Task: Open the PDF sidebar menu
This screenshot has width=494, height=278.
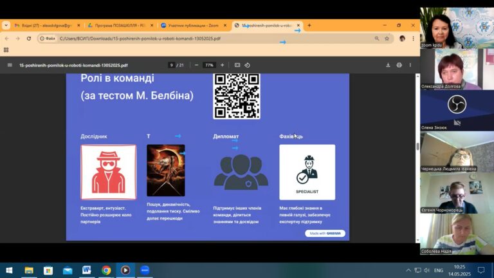Action: (x=10, y=65)
